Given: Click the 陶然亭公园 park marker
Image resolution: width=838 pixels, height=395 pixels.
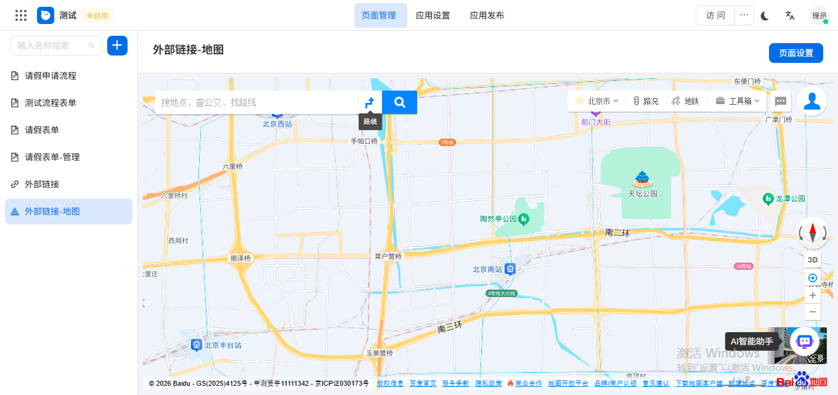Looking at the screenshot, I should pos(523,219).
